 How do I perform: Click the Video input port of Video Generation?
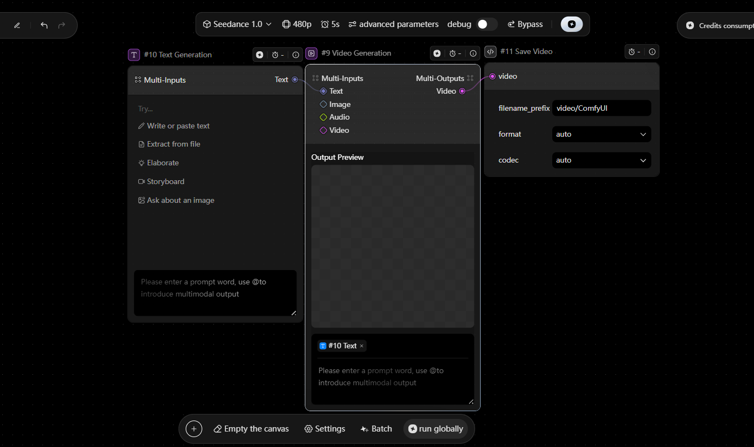click(x=324, y=130)
